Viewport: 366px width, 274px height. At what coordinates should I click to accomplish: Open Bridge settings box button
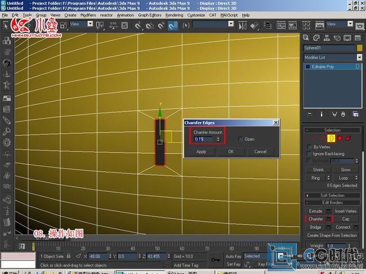[x=328, y=227]
